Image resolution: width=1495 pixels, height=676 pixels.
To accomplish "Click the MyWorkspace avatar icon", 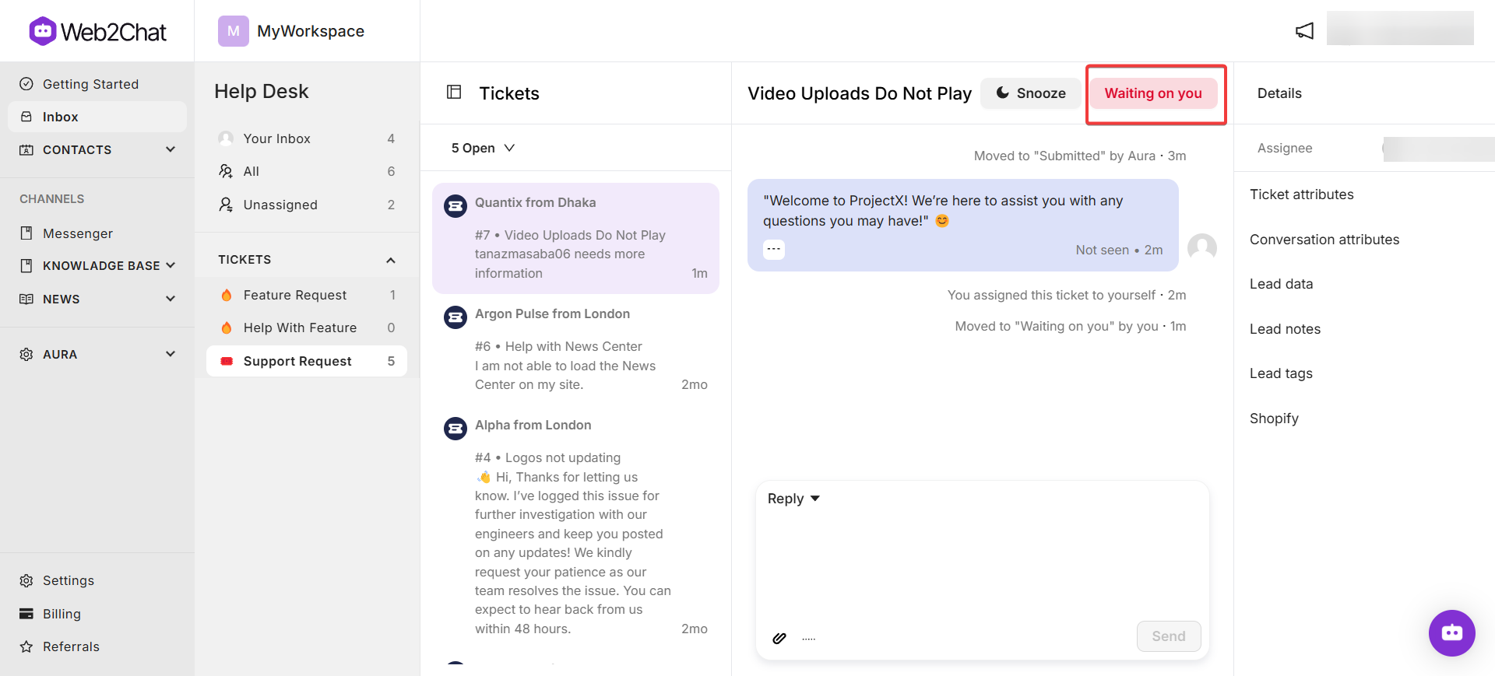I will tap(233, 31).
